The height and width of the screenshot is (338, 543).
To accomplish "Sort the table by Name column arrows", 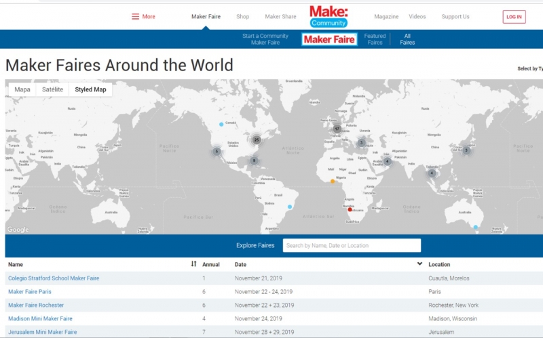I will (193, 264).
